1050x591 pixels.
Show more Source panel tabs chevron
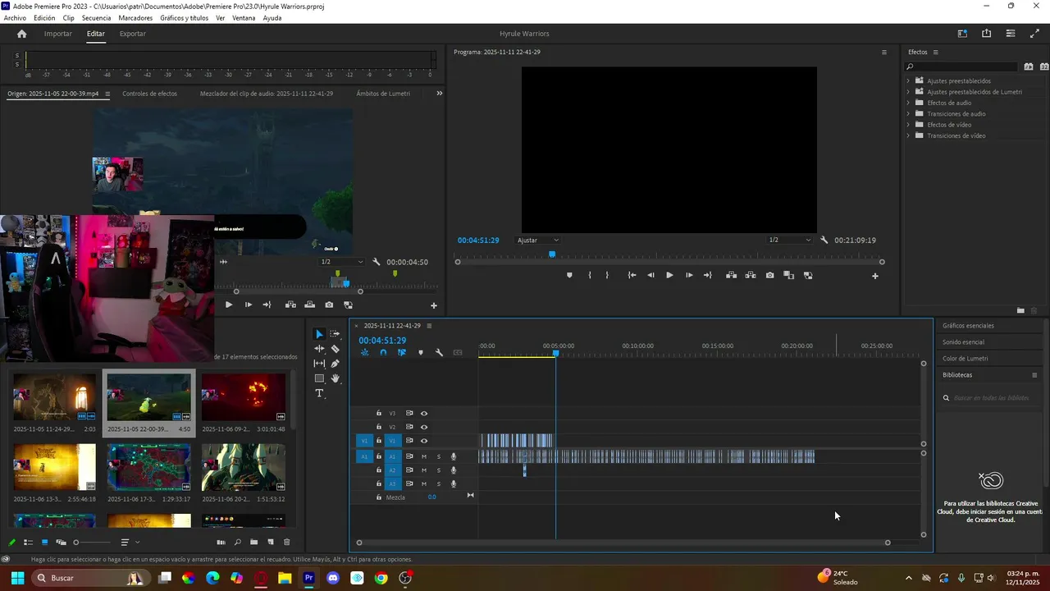[x=439, y=94]
